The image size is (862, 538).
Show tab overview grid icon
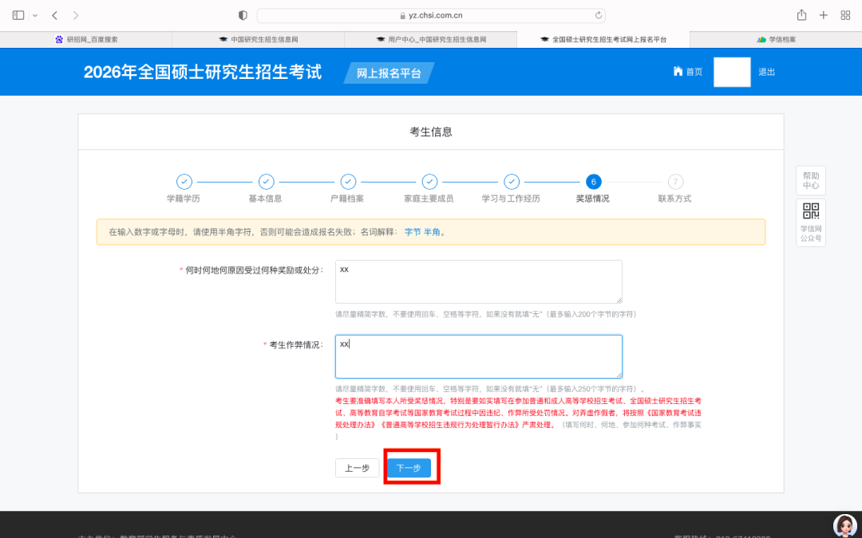(x=845, y=15)
